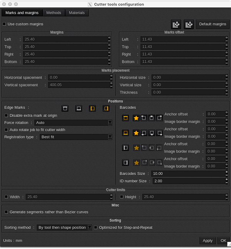
Task: Select the star anchor for bottom barcode
Action: pyautogui.click(x=136, y=133)
